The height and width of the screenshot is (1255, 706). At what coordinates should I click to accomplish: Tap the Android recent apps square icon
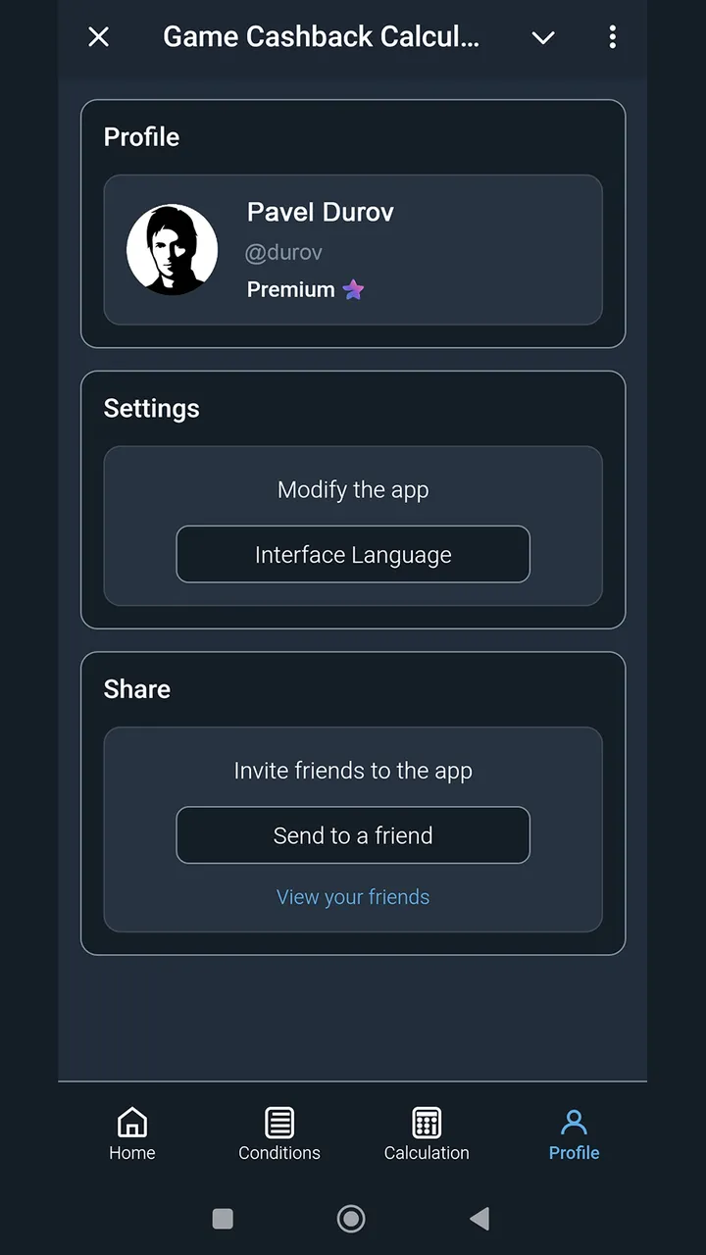tap(223, 1219)
